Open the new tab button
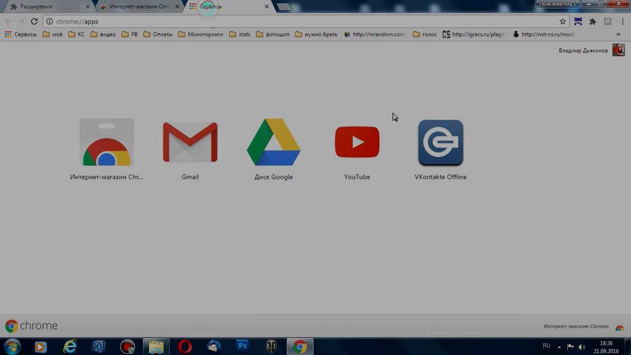 (x=284, y=6)
